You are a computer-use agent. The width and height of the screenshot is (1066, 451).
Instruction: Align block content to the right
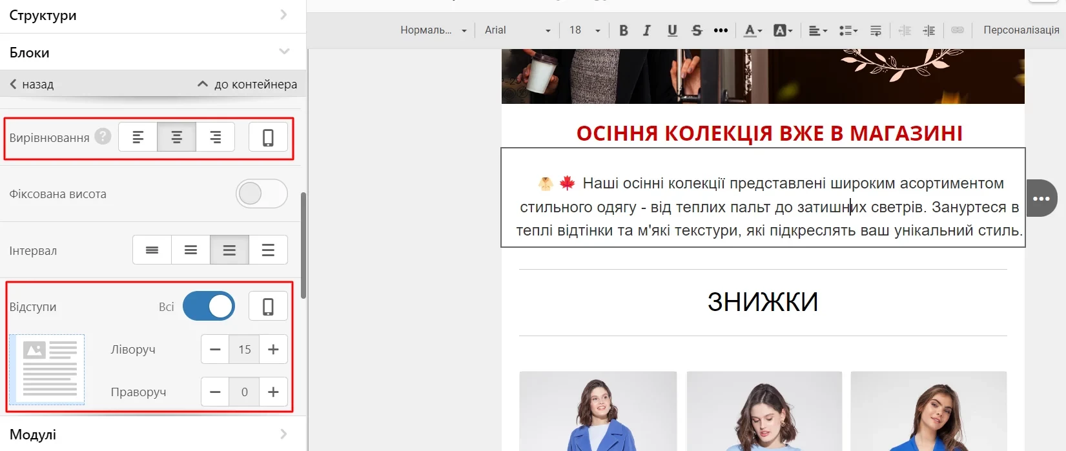(x=215, y=137)
